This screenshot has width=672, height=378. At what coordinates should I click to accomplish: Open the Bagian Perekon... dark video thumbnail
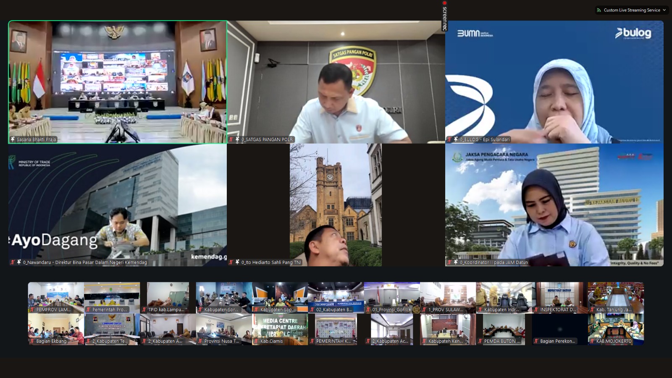tap(560, 329)
